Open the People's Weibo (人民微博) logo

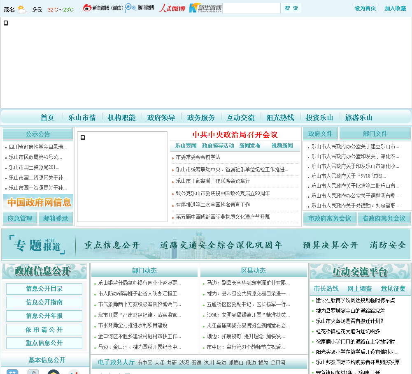[172, 8]
